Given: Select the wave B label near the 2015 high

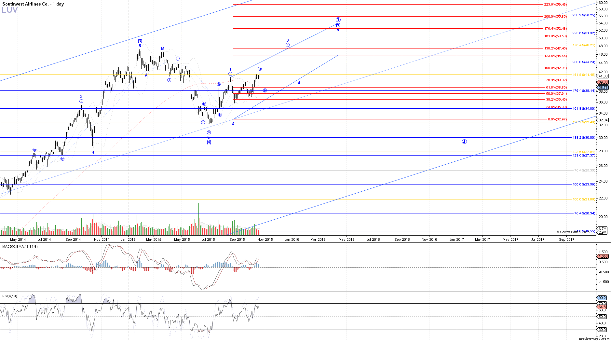Looking at the screenshot, I should coord(162,48).
